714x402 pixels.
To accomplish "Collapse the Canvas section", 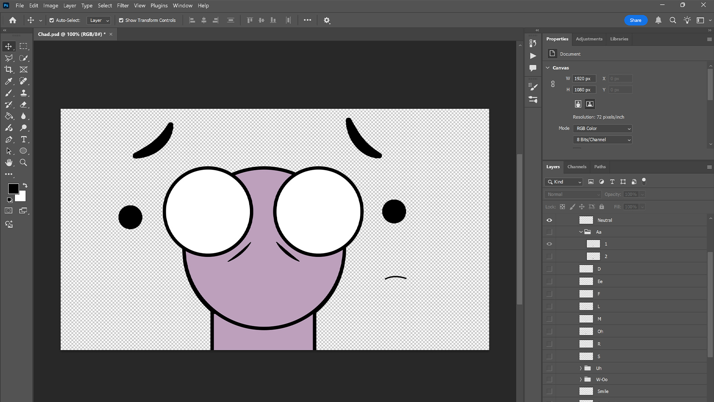I will [x=548, y=68].
